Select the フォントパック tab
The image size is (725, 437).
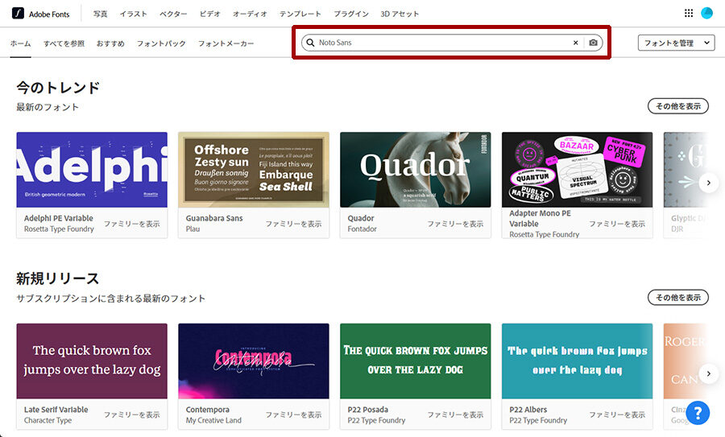click(x=161, y=43)
